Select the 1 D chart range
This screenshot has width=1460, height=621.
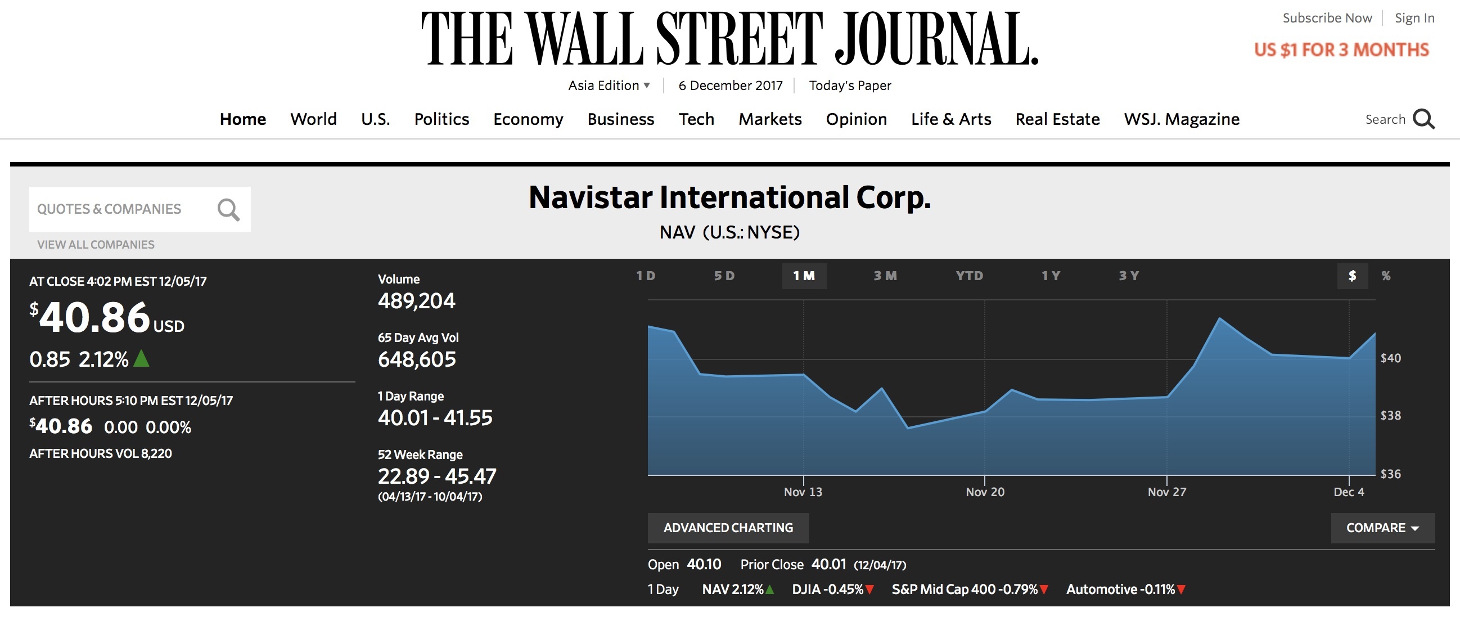point(646,276)
